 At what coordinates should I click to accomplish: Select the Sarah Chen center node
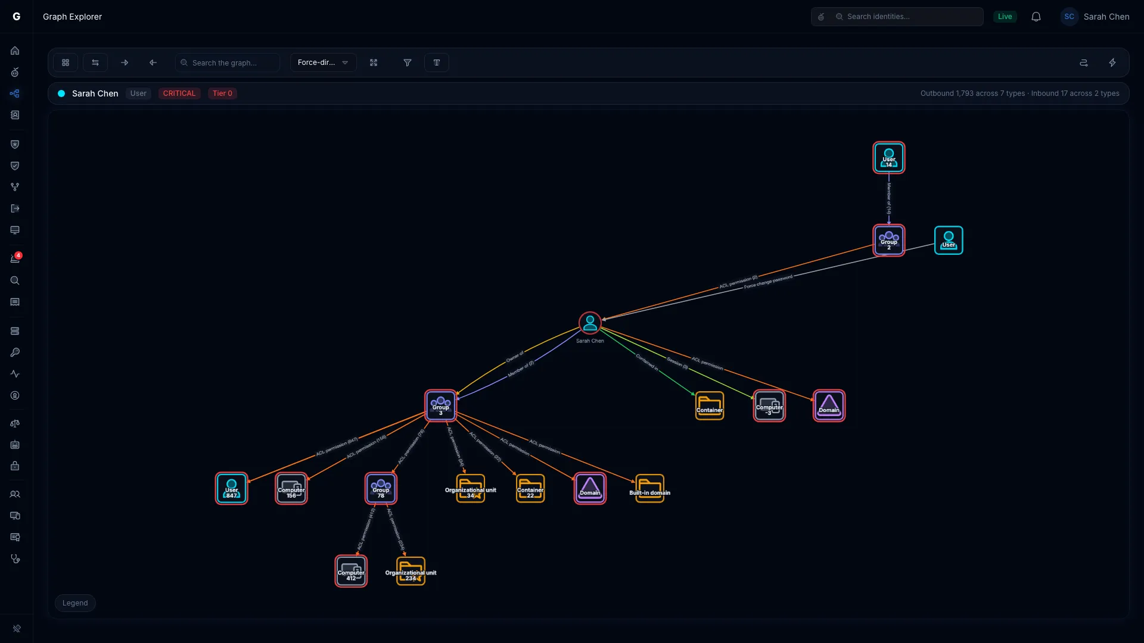[x=590, y=323]
